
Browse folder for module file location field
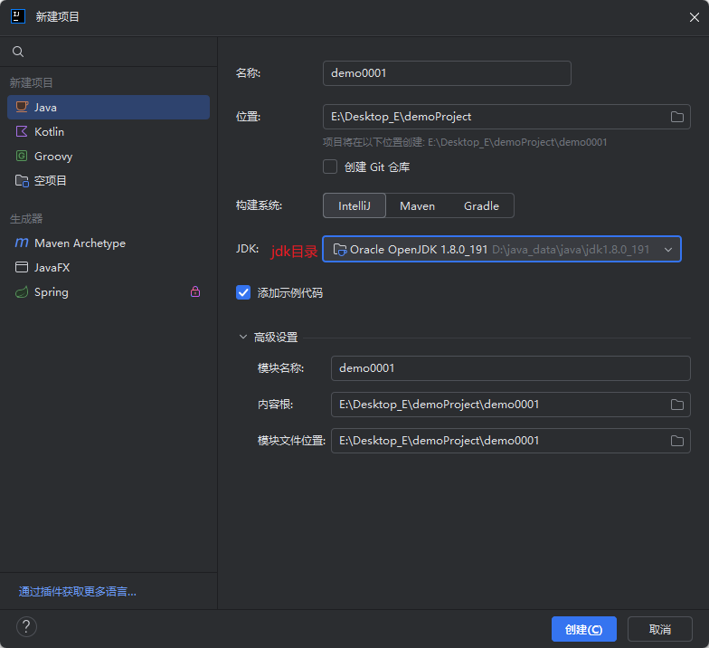676,441
